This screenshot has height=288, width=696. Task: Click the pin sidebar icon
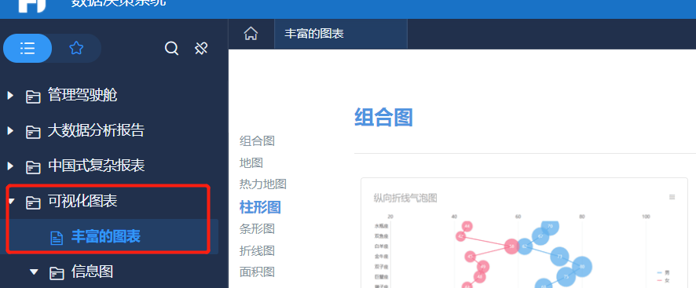coord(202,48)
